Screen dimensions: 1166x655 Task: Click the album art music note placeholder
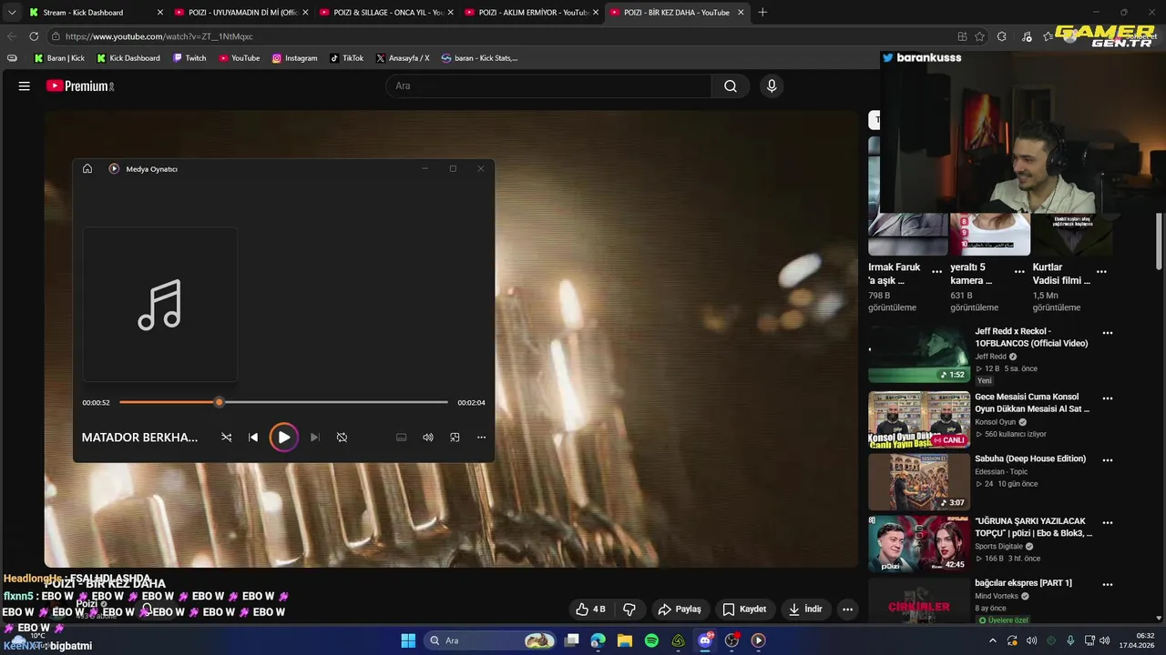pos(160,305)
